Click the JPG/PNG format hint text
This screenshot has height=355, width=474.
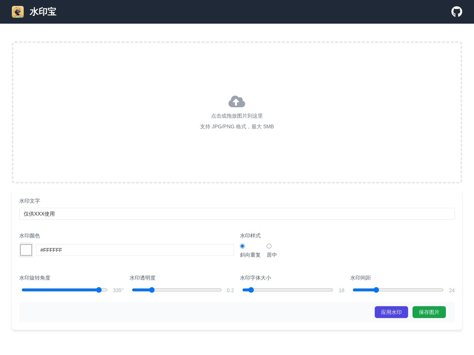click(237, 126)
